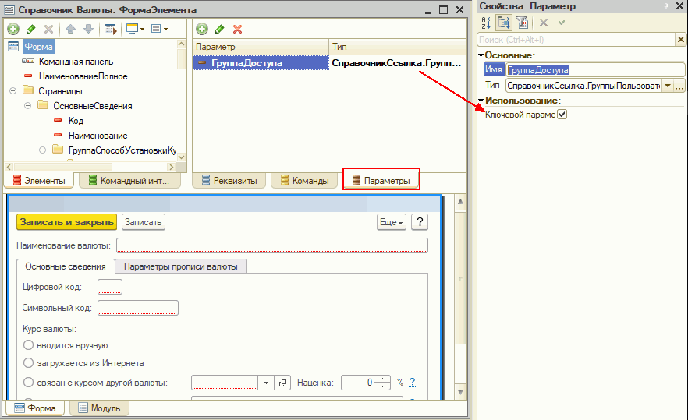
Task: Click the properties search field Поиск
Action: 576,40
